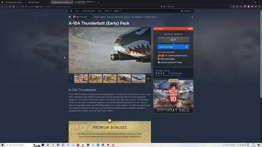Bookmark this page with the star icon
This screenshot has height=147, width=262.
(x=165, y=7)
